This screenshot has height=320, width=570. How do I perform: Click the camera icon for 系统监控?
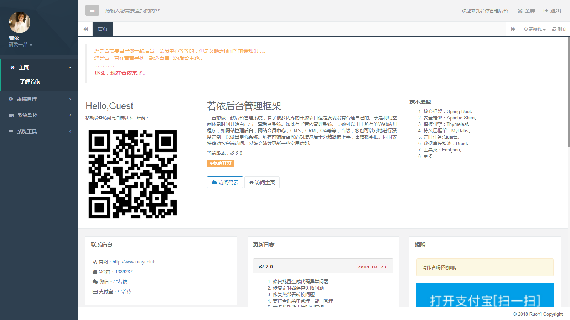[11, 115]
